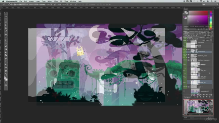Select the Blur tool

pos(6,52)
